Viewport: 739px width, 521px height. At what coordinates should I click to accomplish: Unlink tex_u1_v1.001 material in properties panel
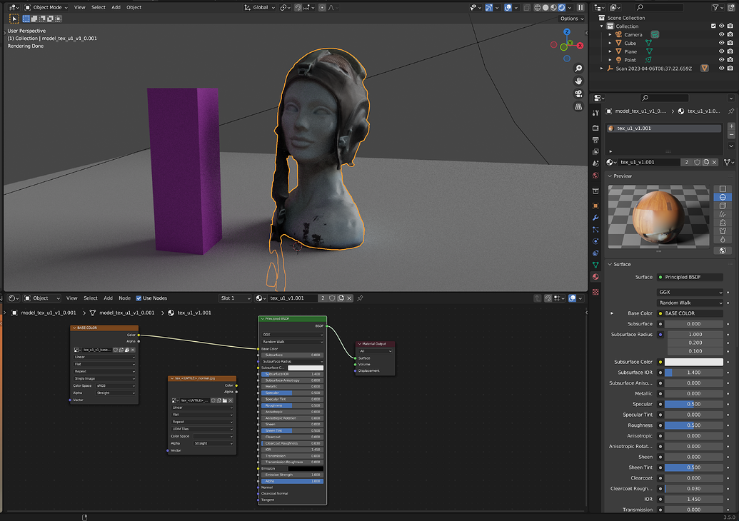click(x=715, y=162)
